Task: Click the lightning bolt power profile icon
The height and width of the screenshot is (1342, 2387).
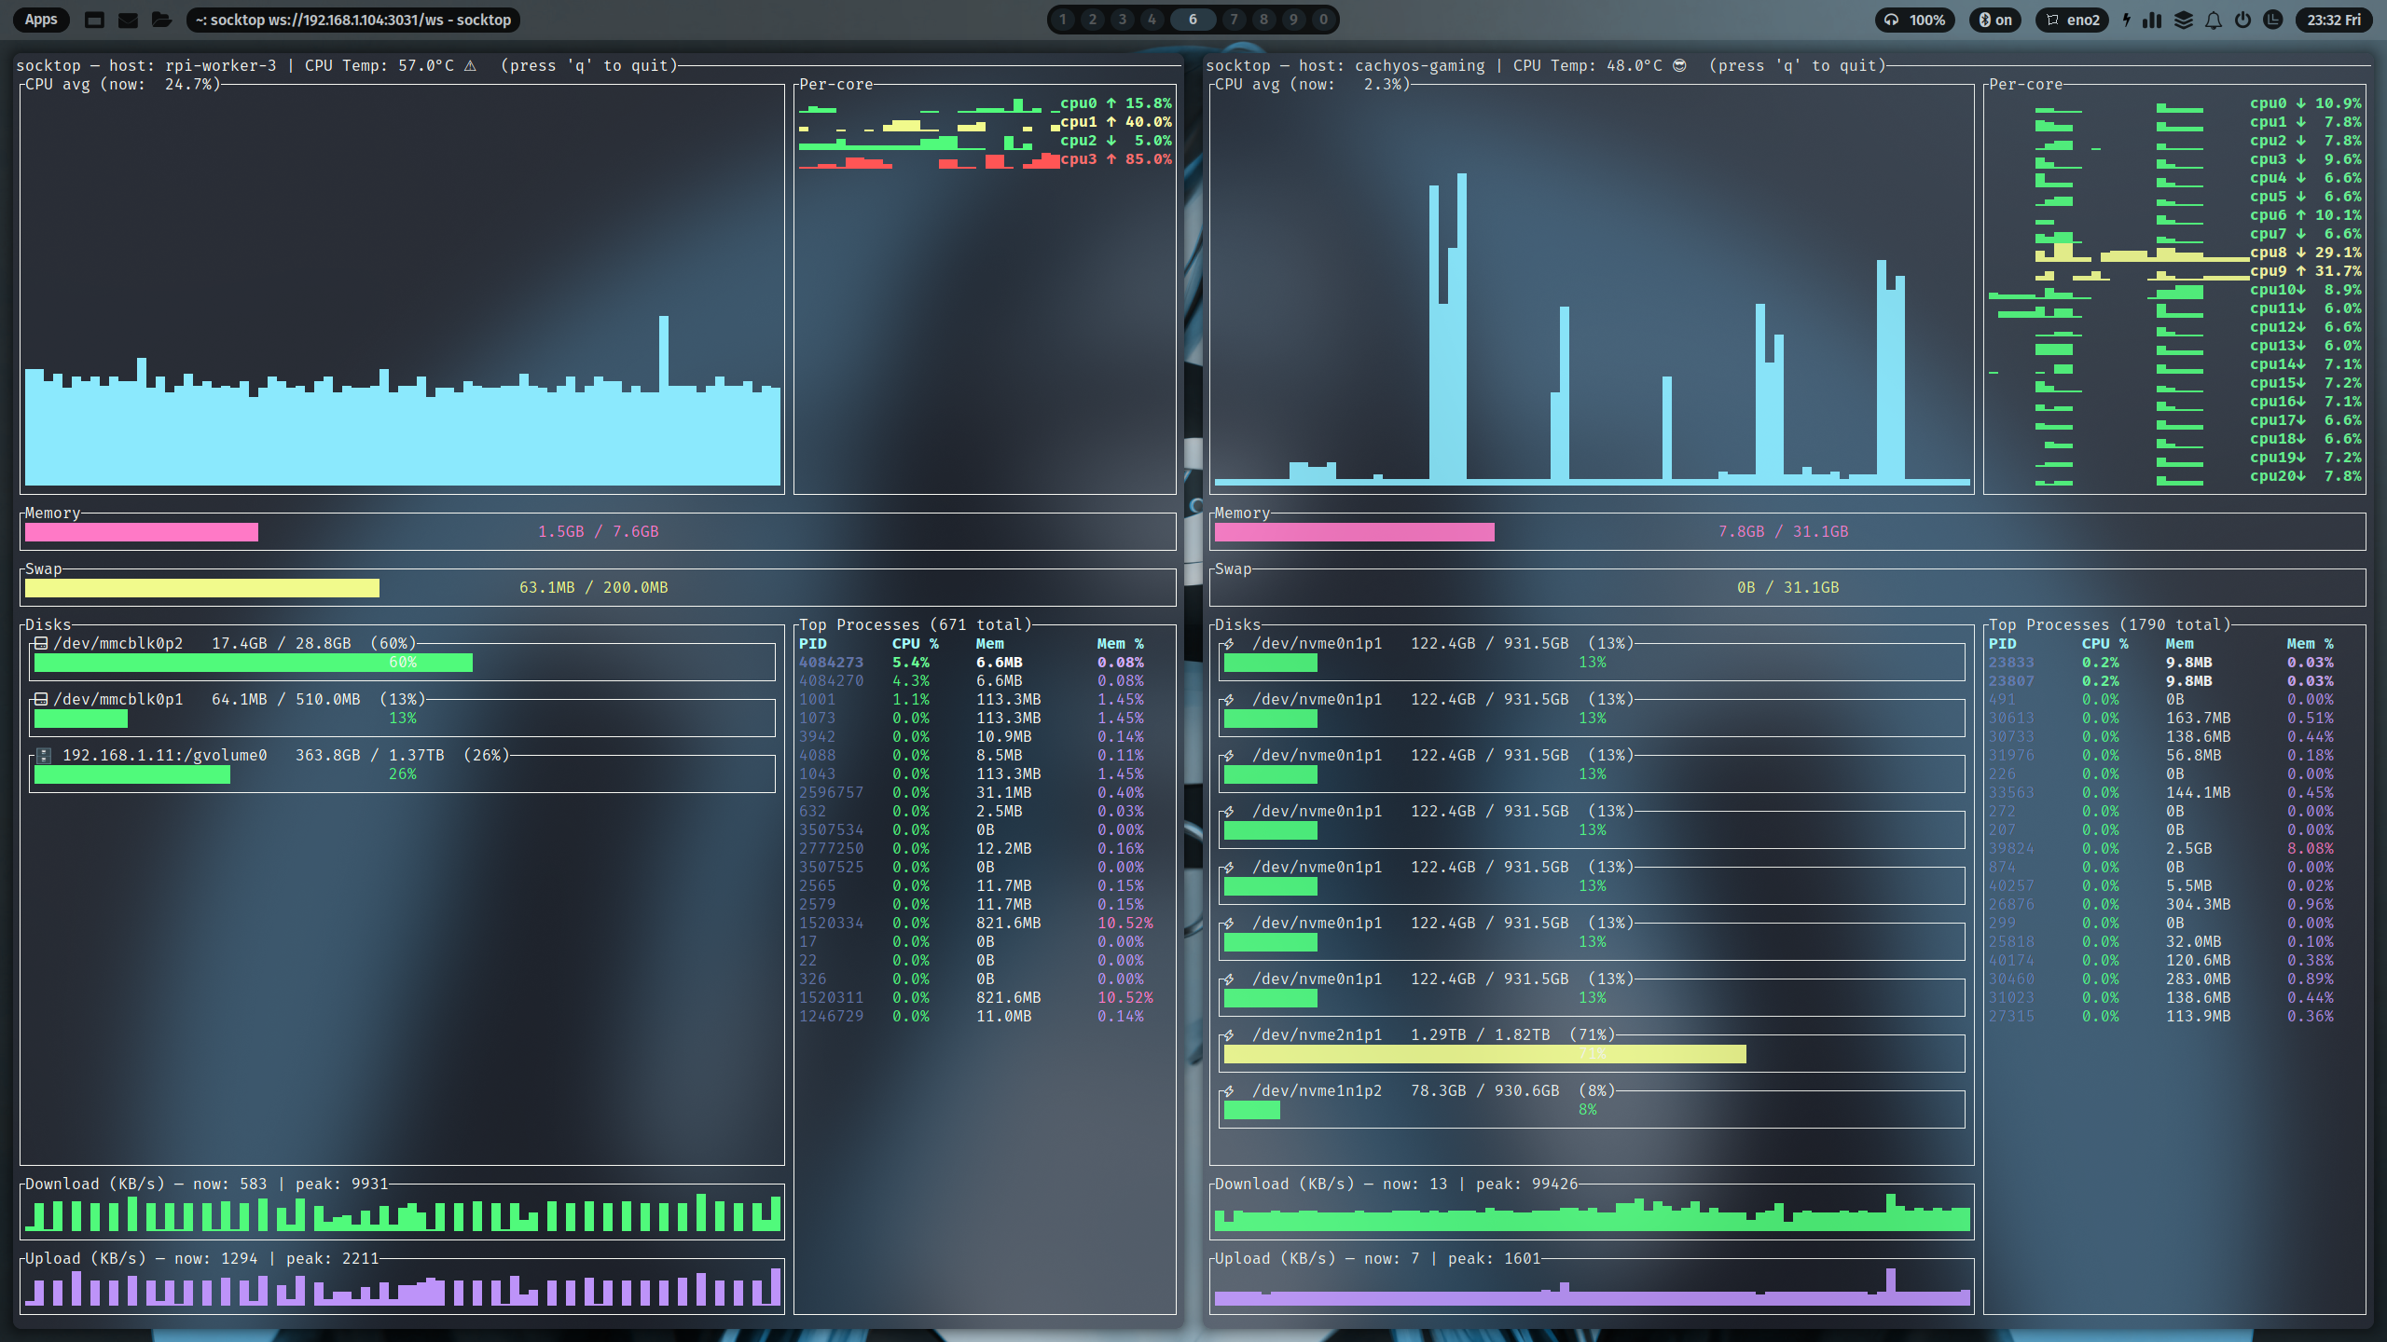Action: 2127,20
